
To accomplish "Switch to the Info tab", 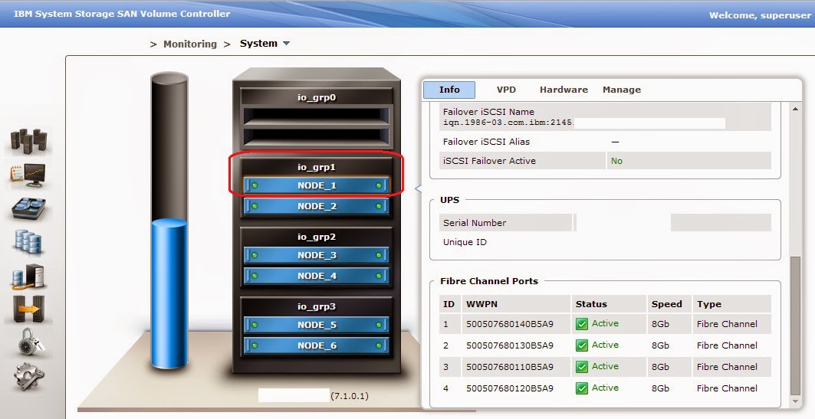I will [449, 90].
